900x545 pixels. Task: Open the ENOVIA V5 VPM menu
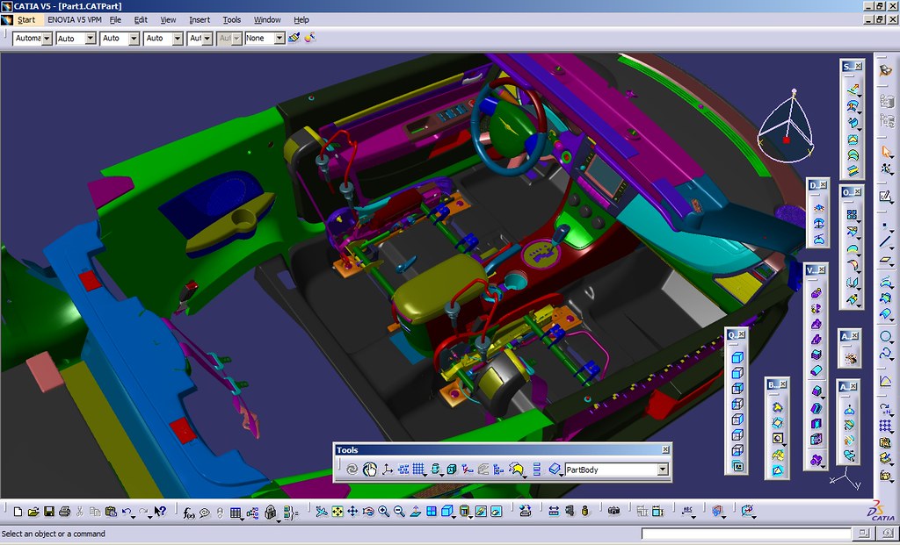[74, 19]
